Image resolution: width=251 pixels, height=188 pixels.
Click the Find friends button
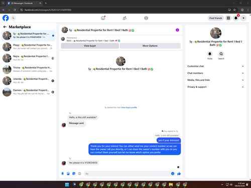pyautogui.click(x=216, y=18)
